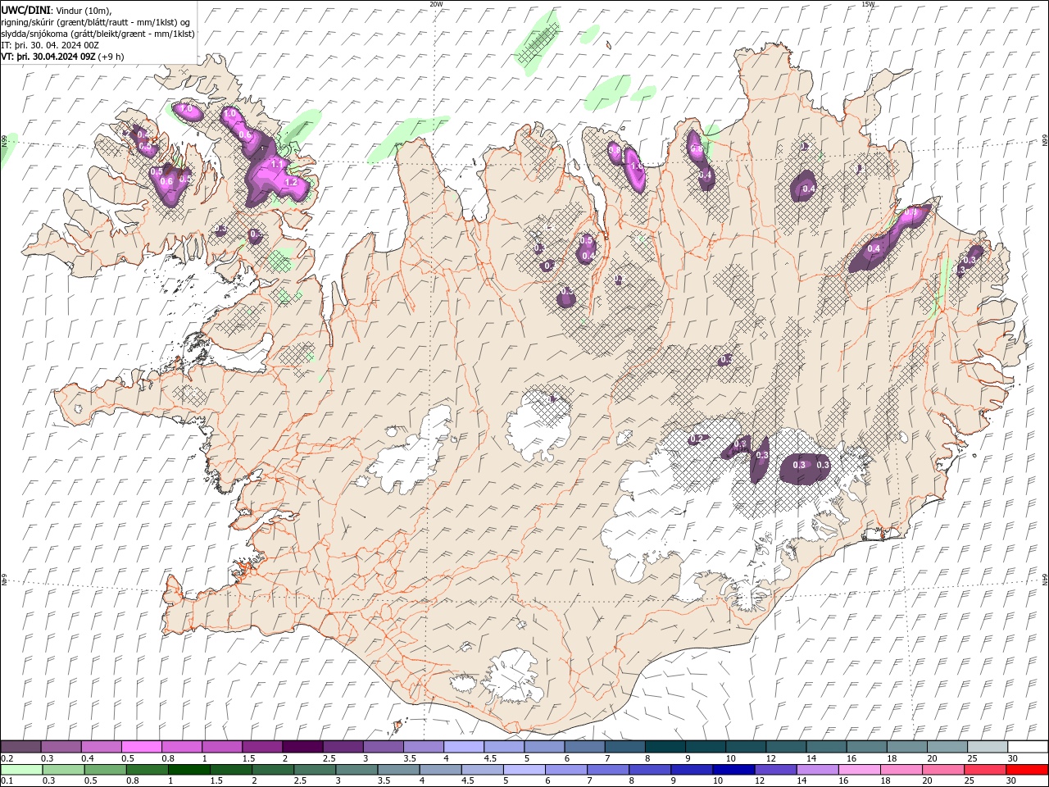The height and width of the screenshot is (787, 1049).
Task: Click the 0.5–0.8 bright pink swatch, upper legend
Action: [x=141, y=747]
